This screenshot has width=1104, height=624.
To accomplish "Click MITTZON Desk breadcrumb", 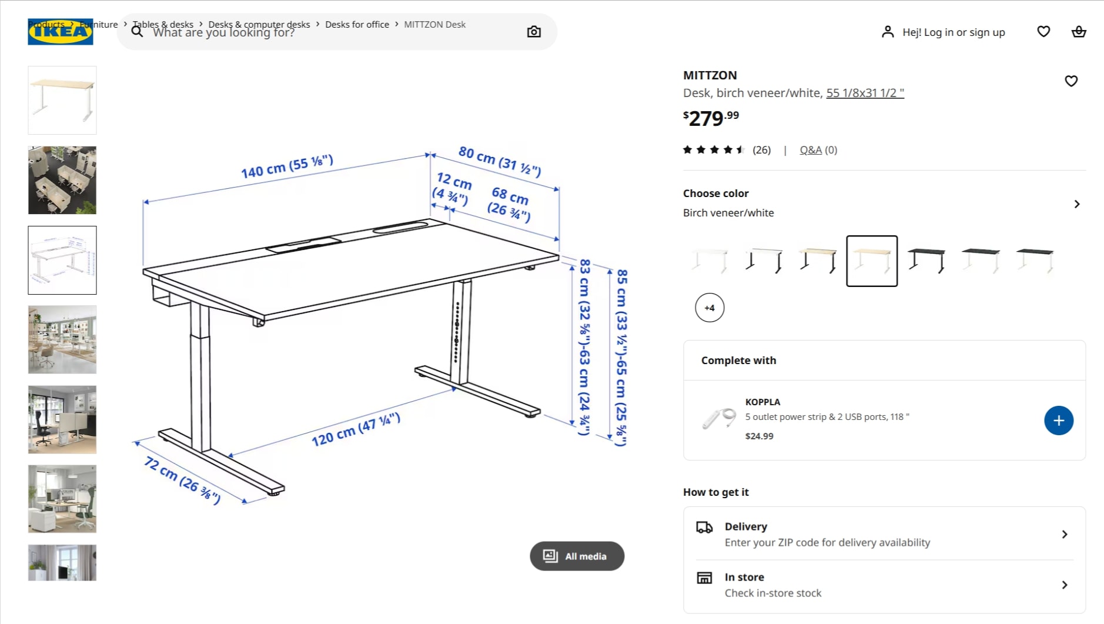I will click(435, 24).
